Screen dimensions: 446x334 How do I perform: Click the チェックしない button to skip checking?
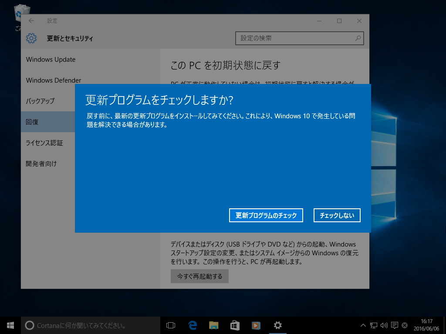click(x=337, y=215)
